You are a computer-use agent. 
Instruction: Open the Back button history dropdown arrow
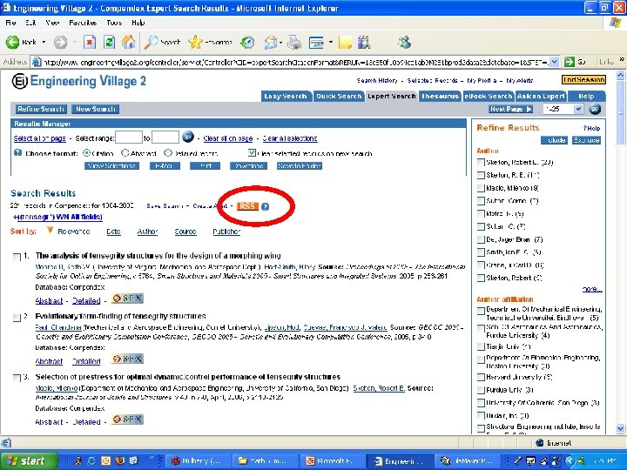click(44, 42)
